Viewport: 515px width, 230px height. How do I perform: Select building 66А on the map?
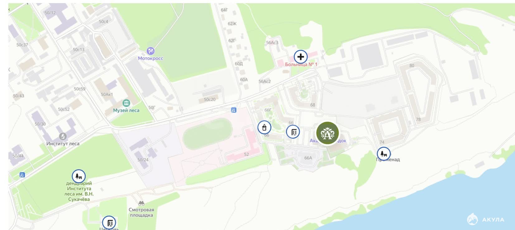tap(308, 158)
